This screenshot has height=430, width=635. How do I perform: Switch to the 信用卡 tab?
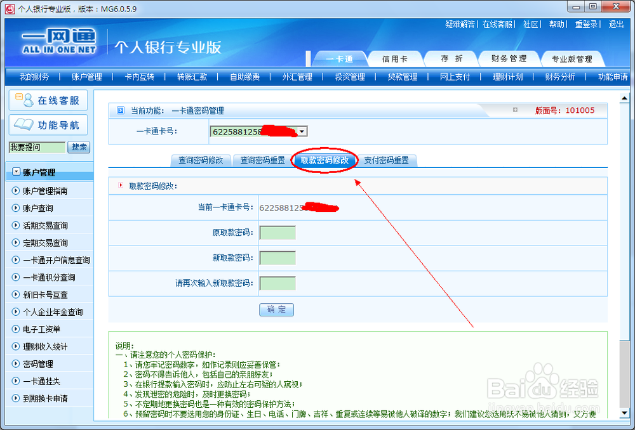(x=396, y=58)
